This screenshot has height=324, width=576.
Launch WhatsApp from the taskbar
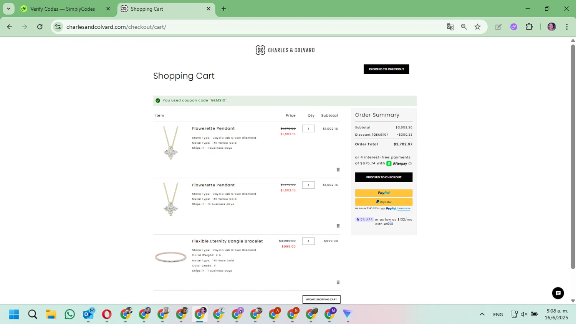click(70, 314)
